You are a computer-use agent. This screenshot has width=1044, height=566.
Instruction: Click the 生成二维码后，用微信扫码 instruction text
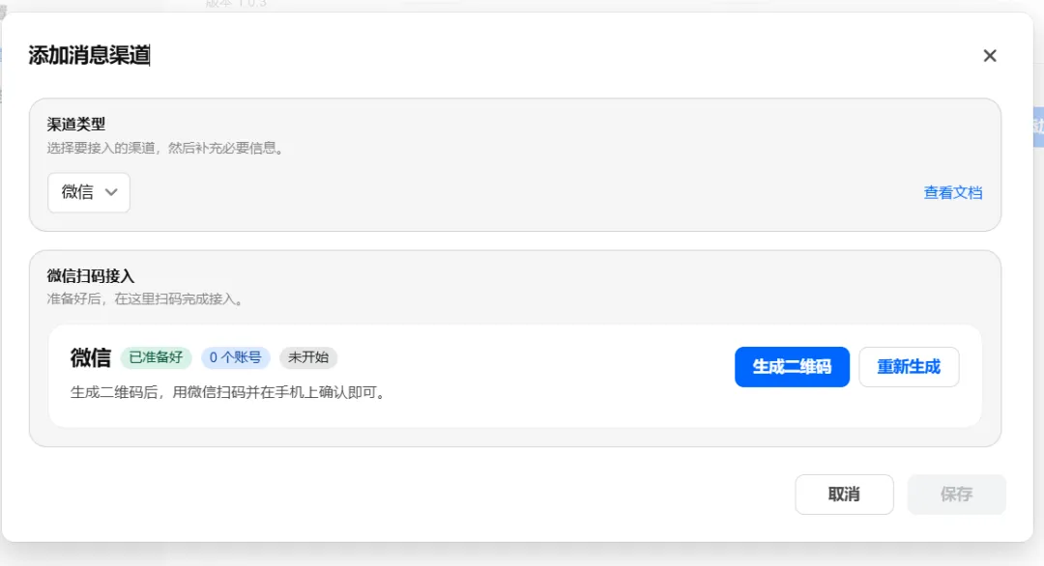tap(228, 392)
